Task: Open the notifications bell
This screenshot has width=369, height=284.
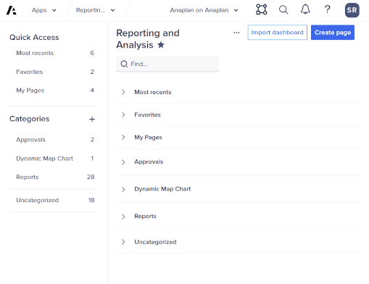Action: coord(305,9)
